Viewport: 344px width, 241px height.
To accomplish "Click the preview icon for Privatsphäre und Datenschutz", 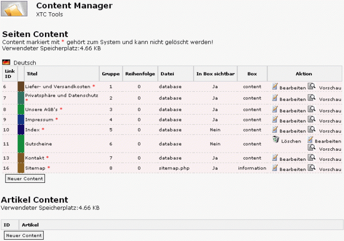I will click(x=311, y=97).
